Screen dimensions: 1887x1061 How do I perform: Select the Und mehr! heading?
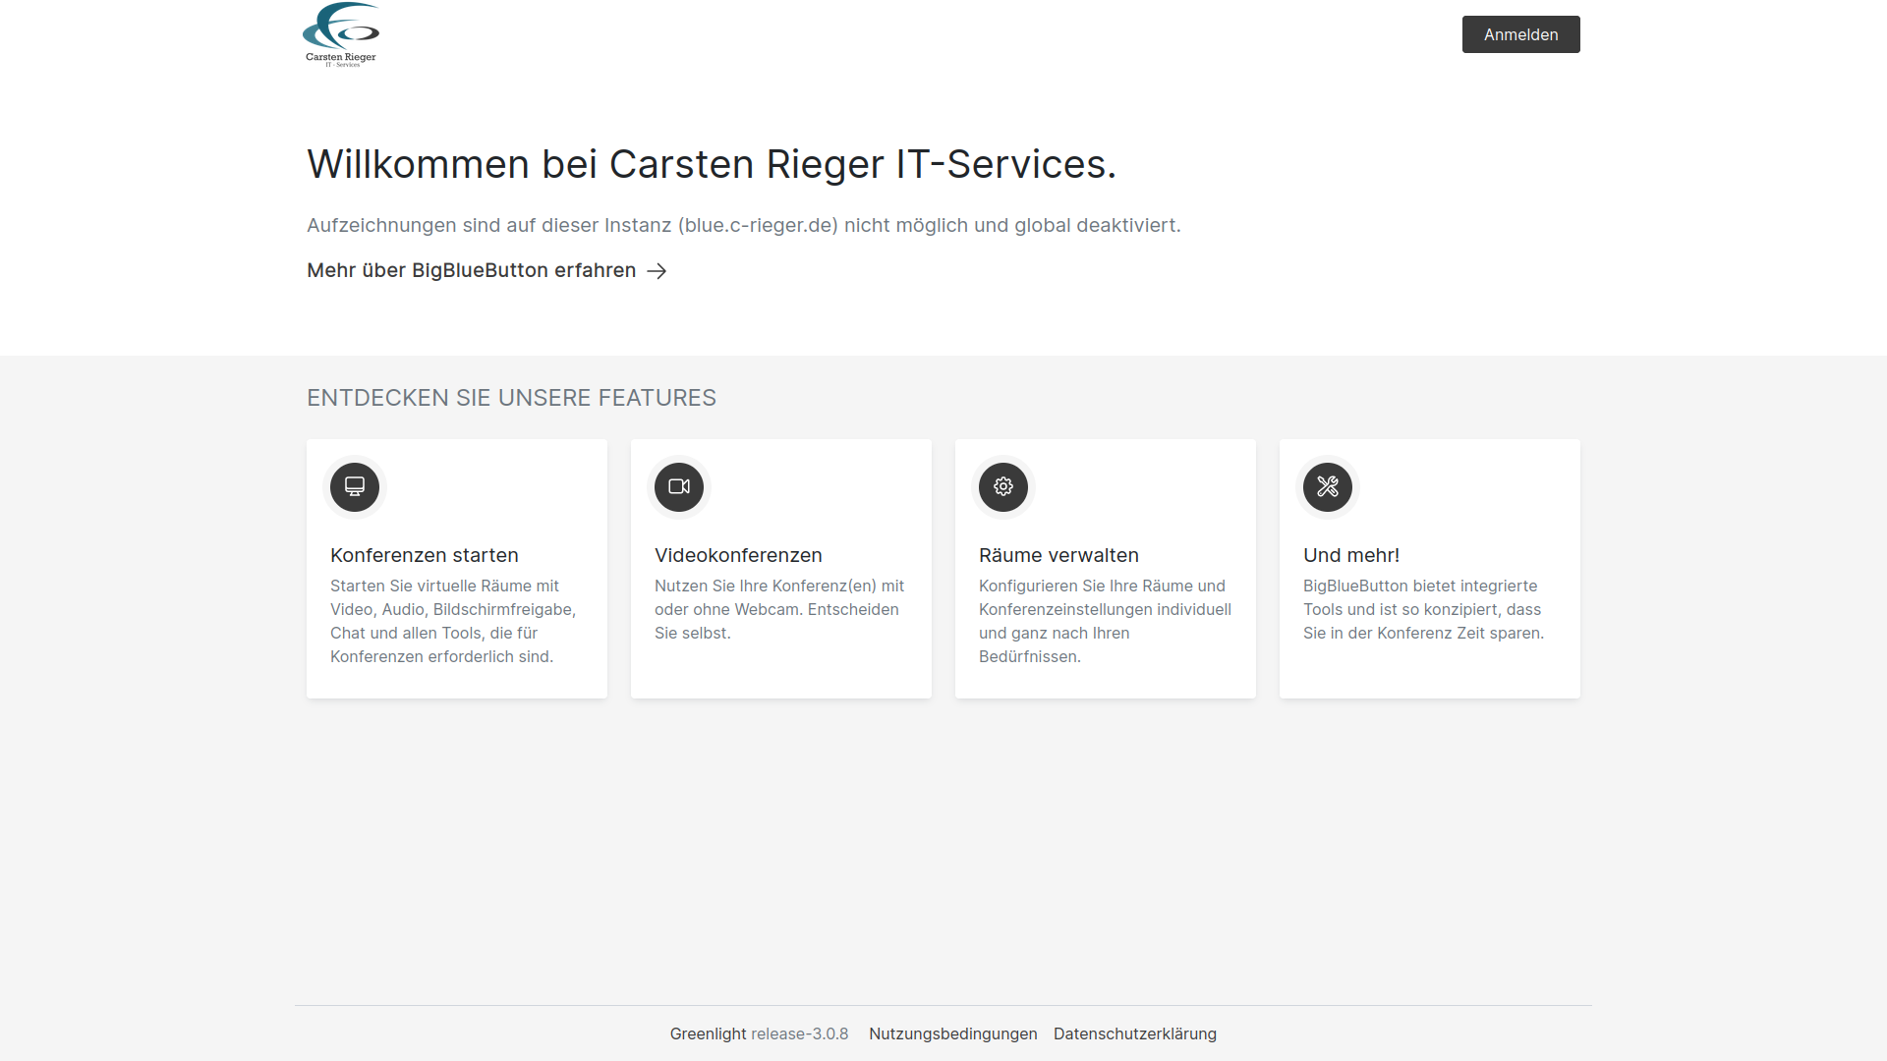[x=1351, y=555]
